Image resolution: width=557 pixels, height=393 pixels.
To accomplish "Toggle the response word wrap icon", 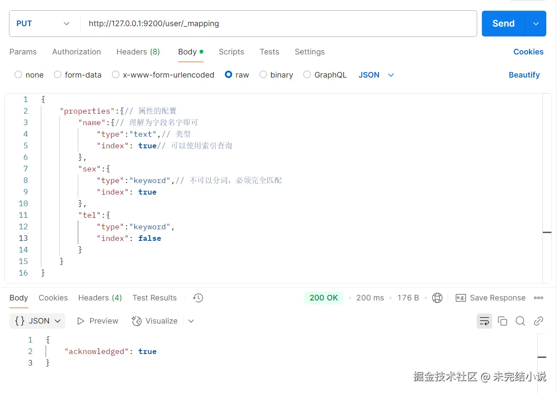I will point(484,321).
